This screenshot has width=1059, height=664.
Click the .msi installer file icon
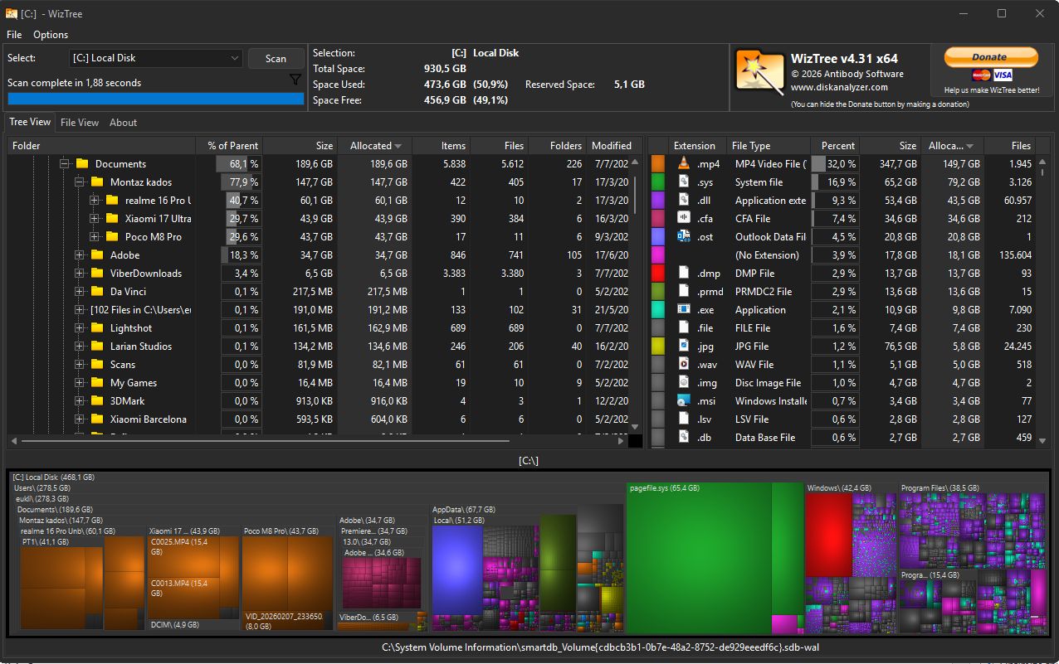(684, 400)
